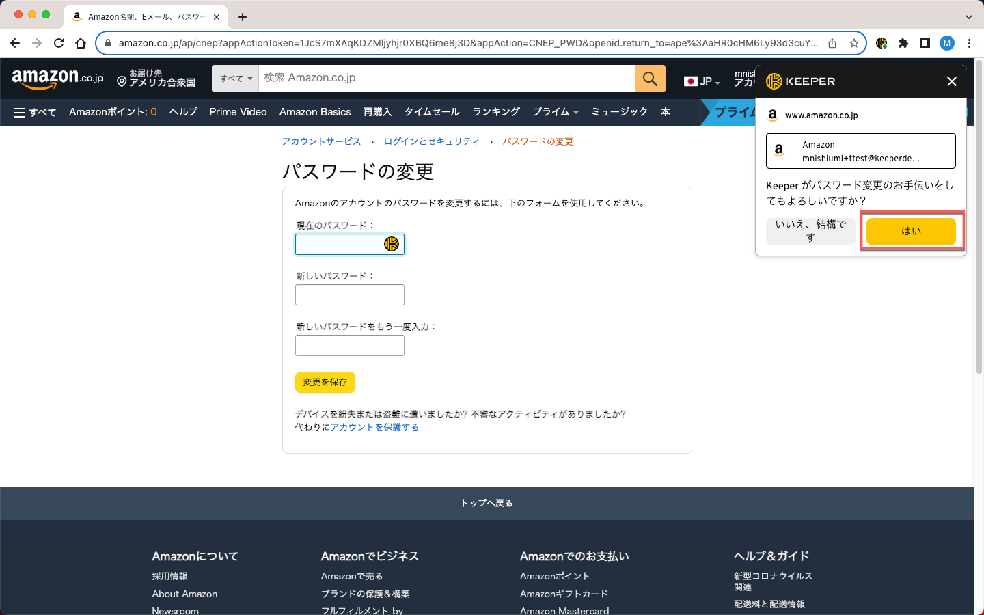
Task: Click the Keeper icon in the current password field
Action: [391, 244]
